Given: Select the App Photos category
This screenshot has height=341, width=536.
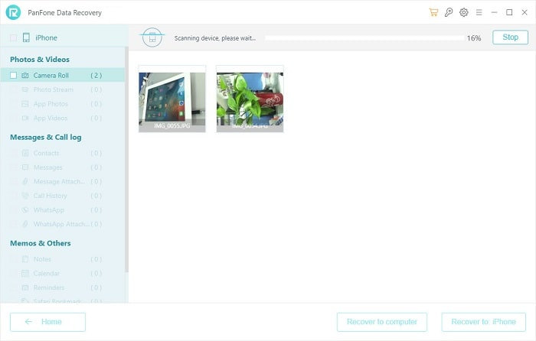Looking at the screenshot, I should pyautogui.click(x=63, y=104).
